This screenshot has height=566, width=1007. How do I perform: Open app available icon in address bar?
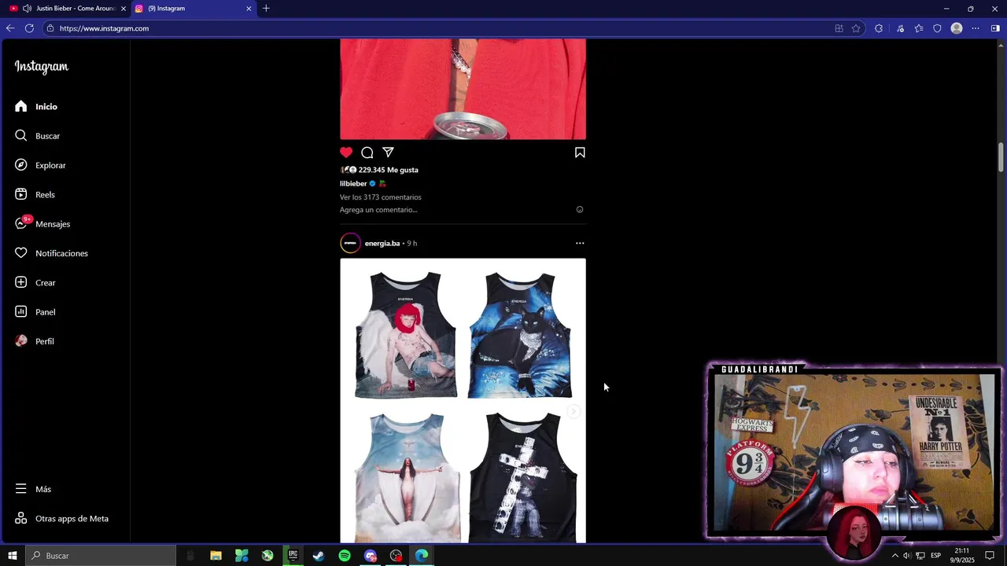(839, 28)
